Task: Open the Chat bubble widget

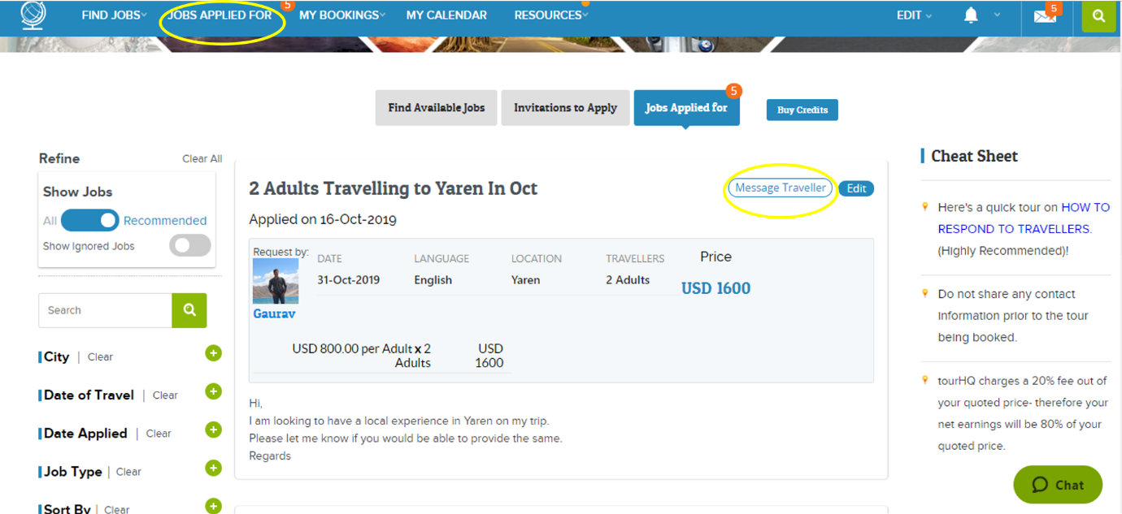Action: [1058, 485]
